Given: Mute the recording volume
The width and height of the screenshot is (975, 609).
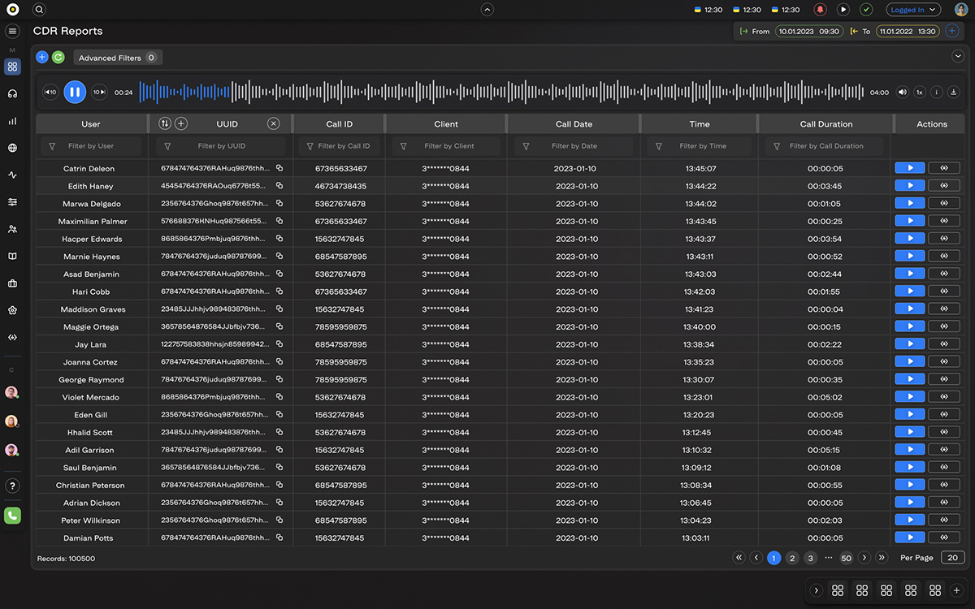Looking at the screenshot, I should tap(902, 93).
